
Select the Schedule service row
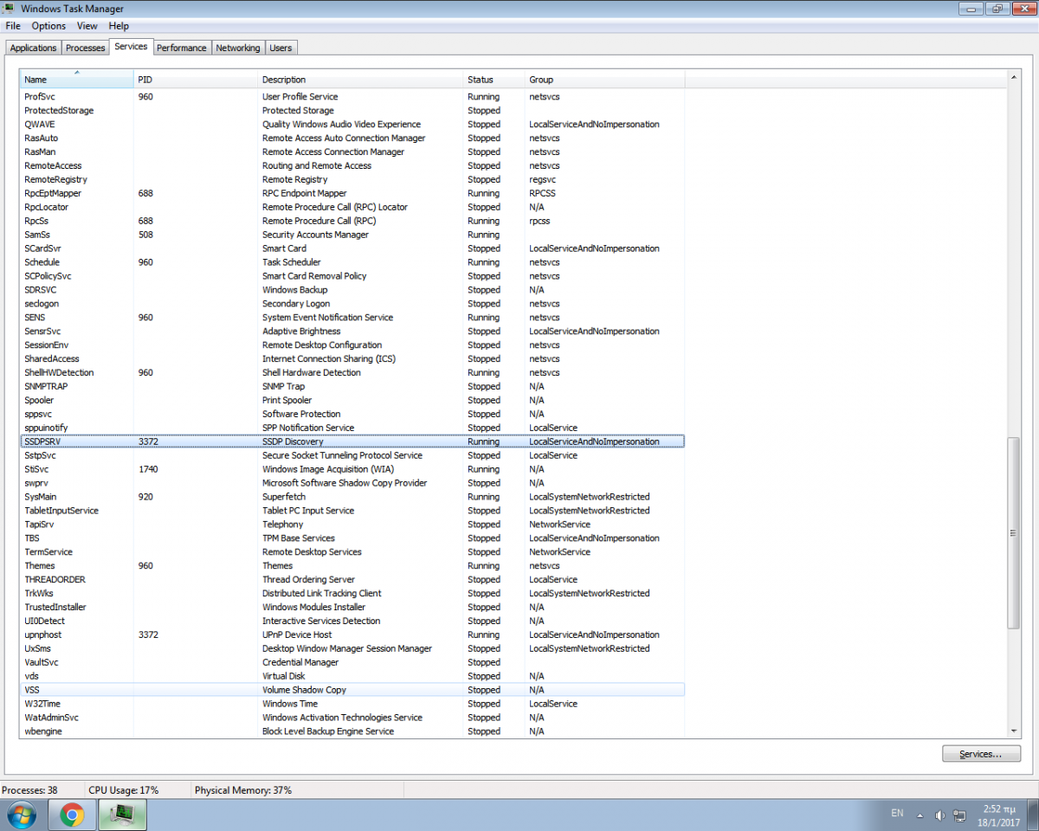click(x=352, y=262)
